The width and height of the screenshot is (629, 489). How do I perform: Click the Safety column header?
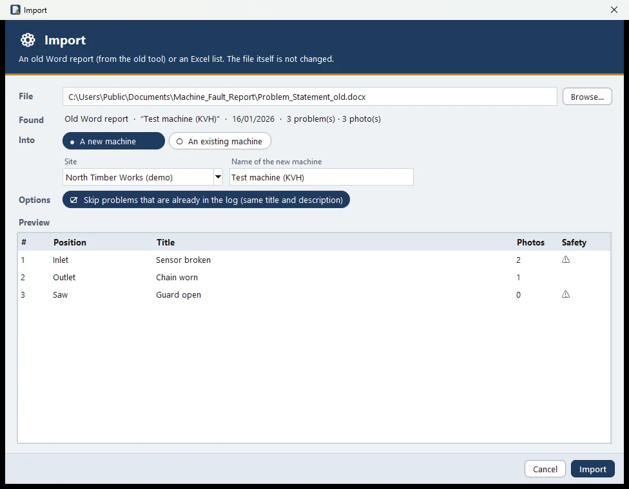click(574, 242)
